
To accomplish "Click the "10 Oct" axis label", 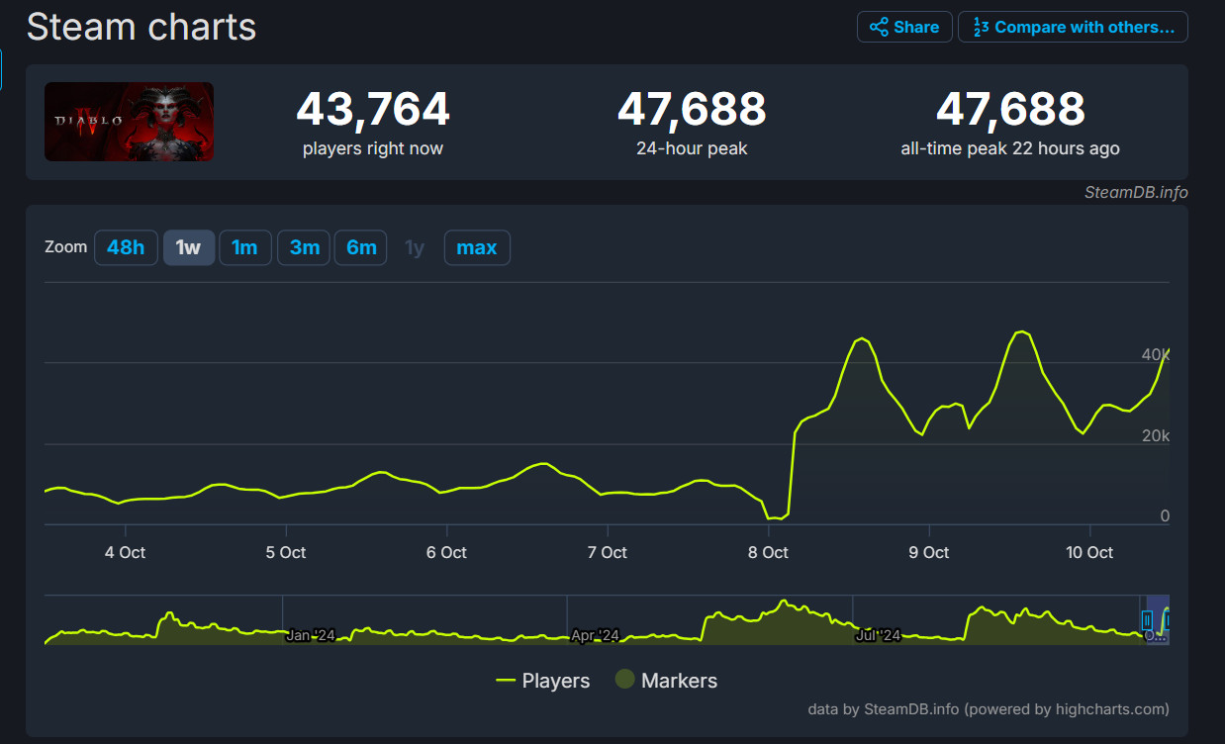I will [x=1088, y=552].
